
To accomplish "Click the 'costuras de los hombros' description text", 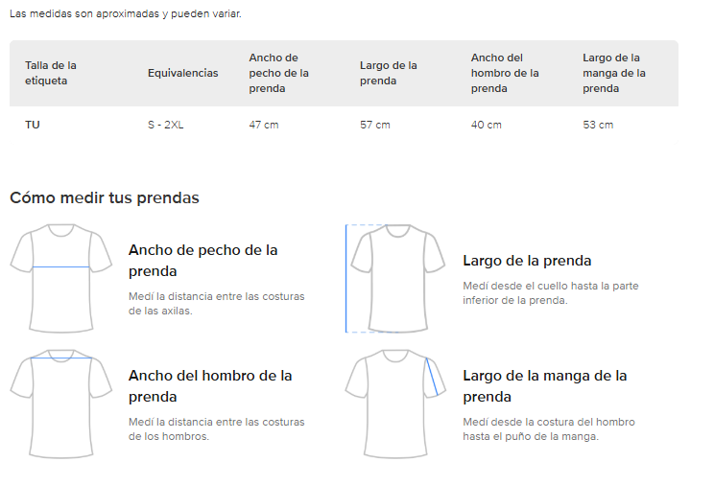I will [216, 429].
